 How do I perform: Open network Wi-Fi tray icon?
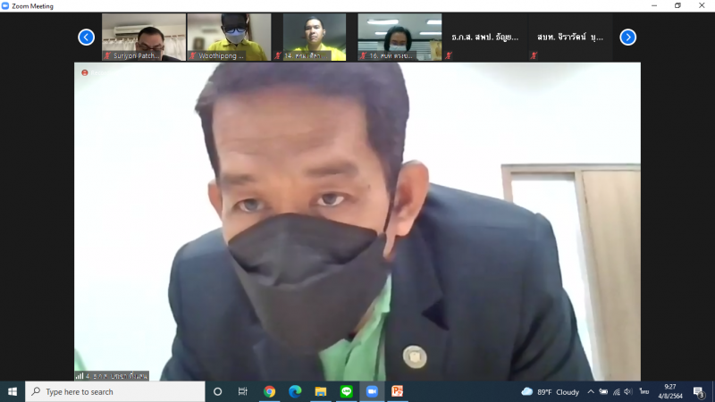click(x=617, y=391)
